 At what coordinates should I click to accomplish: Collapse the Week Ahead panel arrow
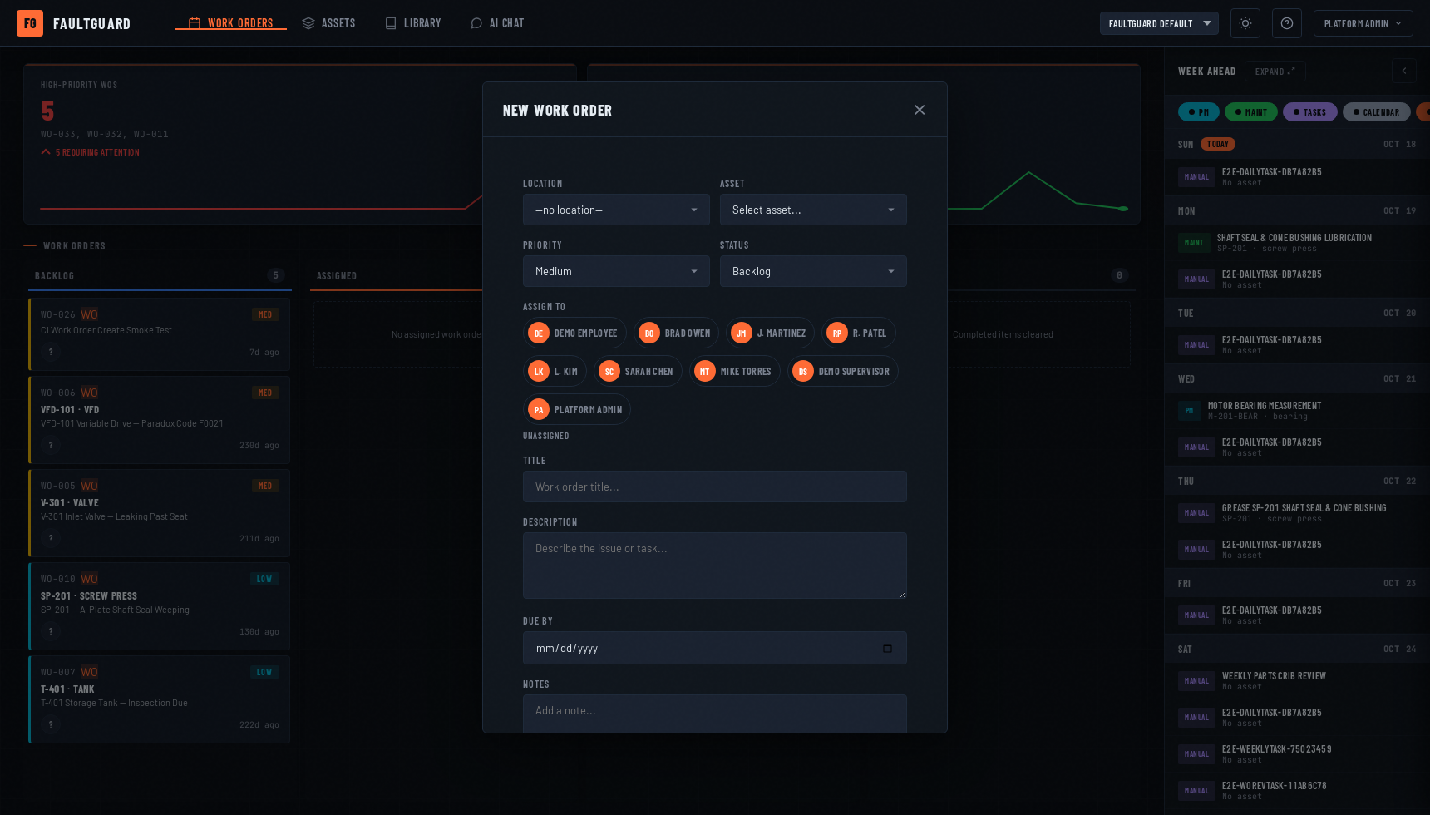1404,71
